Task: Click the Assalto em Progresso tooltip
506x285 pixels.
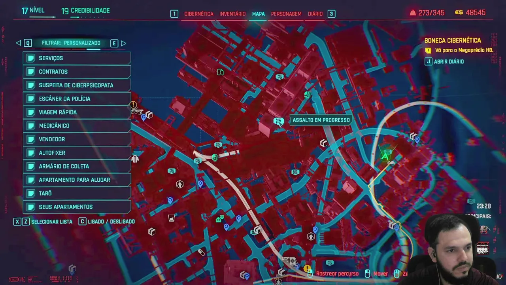Action: point(321,120)
